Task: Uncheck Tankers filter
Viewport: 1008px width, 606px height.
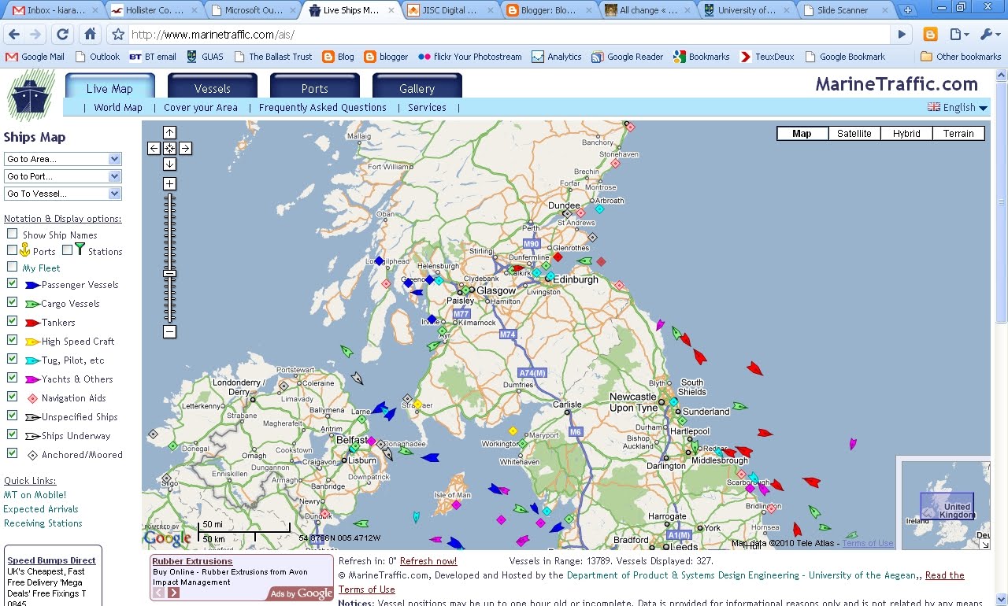Action: pyautogui.click(x=12, y=321)
